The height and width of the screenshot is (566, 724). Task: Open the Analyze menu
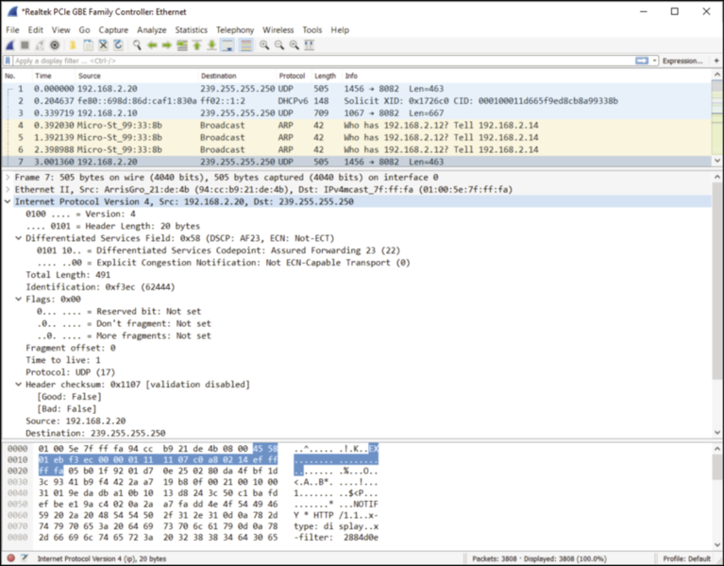[x=151, y=30]
